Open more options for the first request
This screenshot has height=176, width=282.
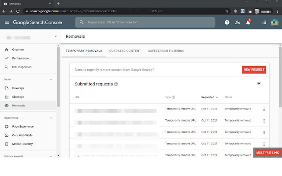point(264,109)
